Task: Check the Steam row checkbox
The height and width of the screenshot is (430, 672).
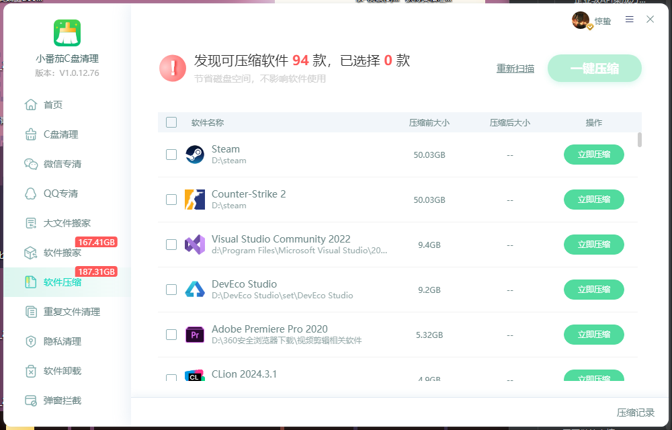Action: point(171,154)
